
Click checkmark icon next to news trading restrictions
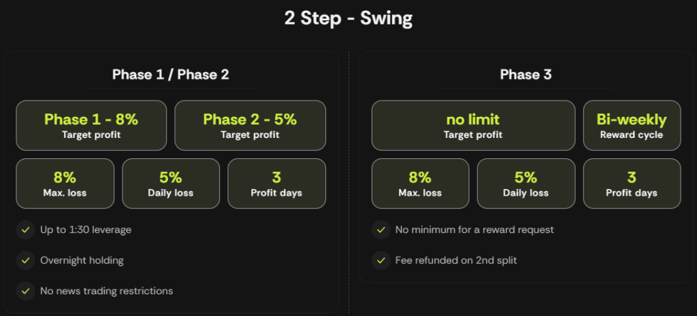tap(25, 291)
